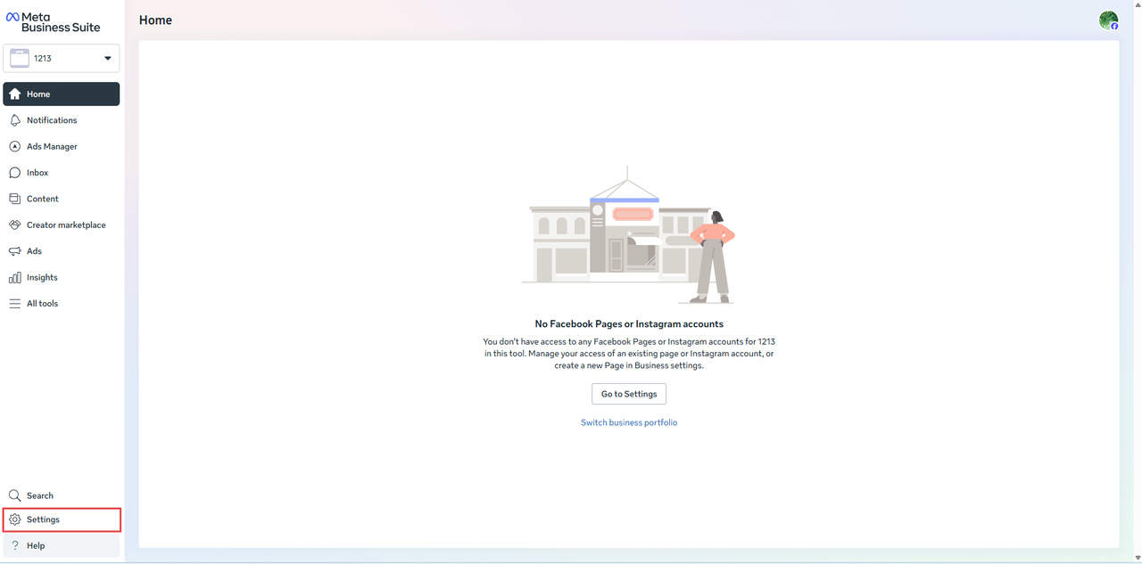
Task: Open the Ads label in sidebar
Action: click(x=34, y=251)
